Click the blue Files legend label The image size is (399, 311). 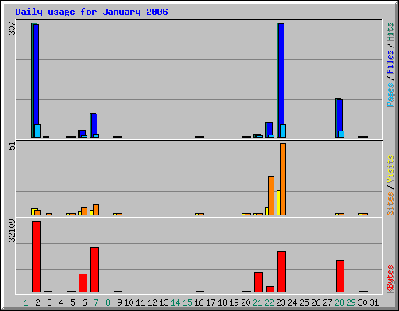[390, 62]
